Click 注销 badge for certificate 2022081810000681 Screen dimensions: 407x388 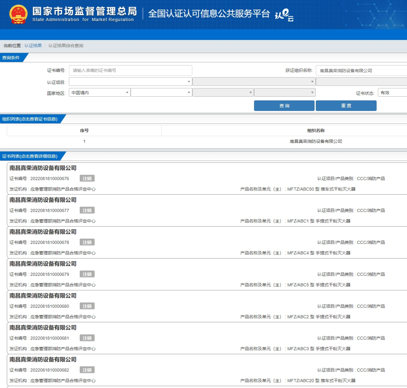[x=87, y=338]
